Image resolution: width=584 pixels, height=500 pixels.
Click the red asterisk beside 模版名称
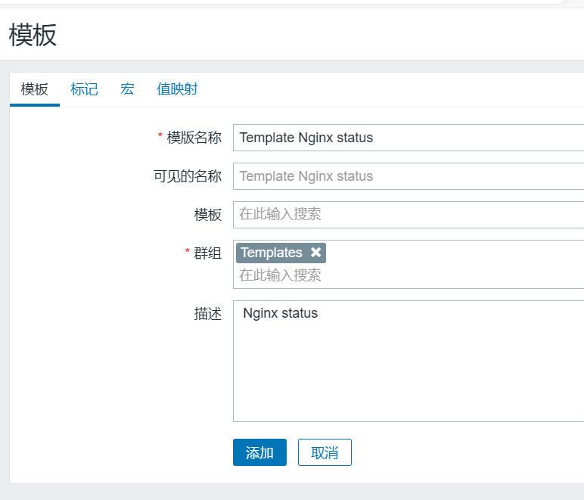coord(160,137)
